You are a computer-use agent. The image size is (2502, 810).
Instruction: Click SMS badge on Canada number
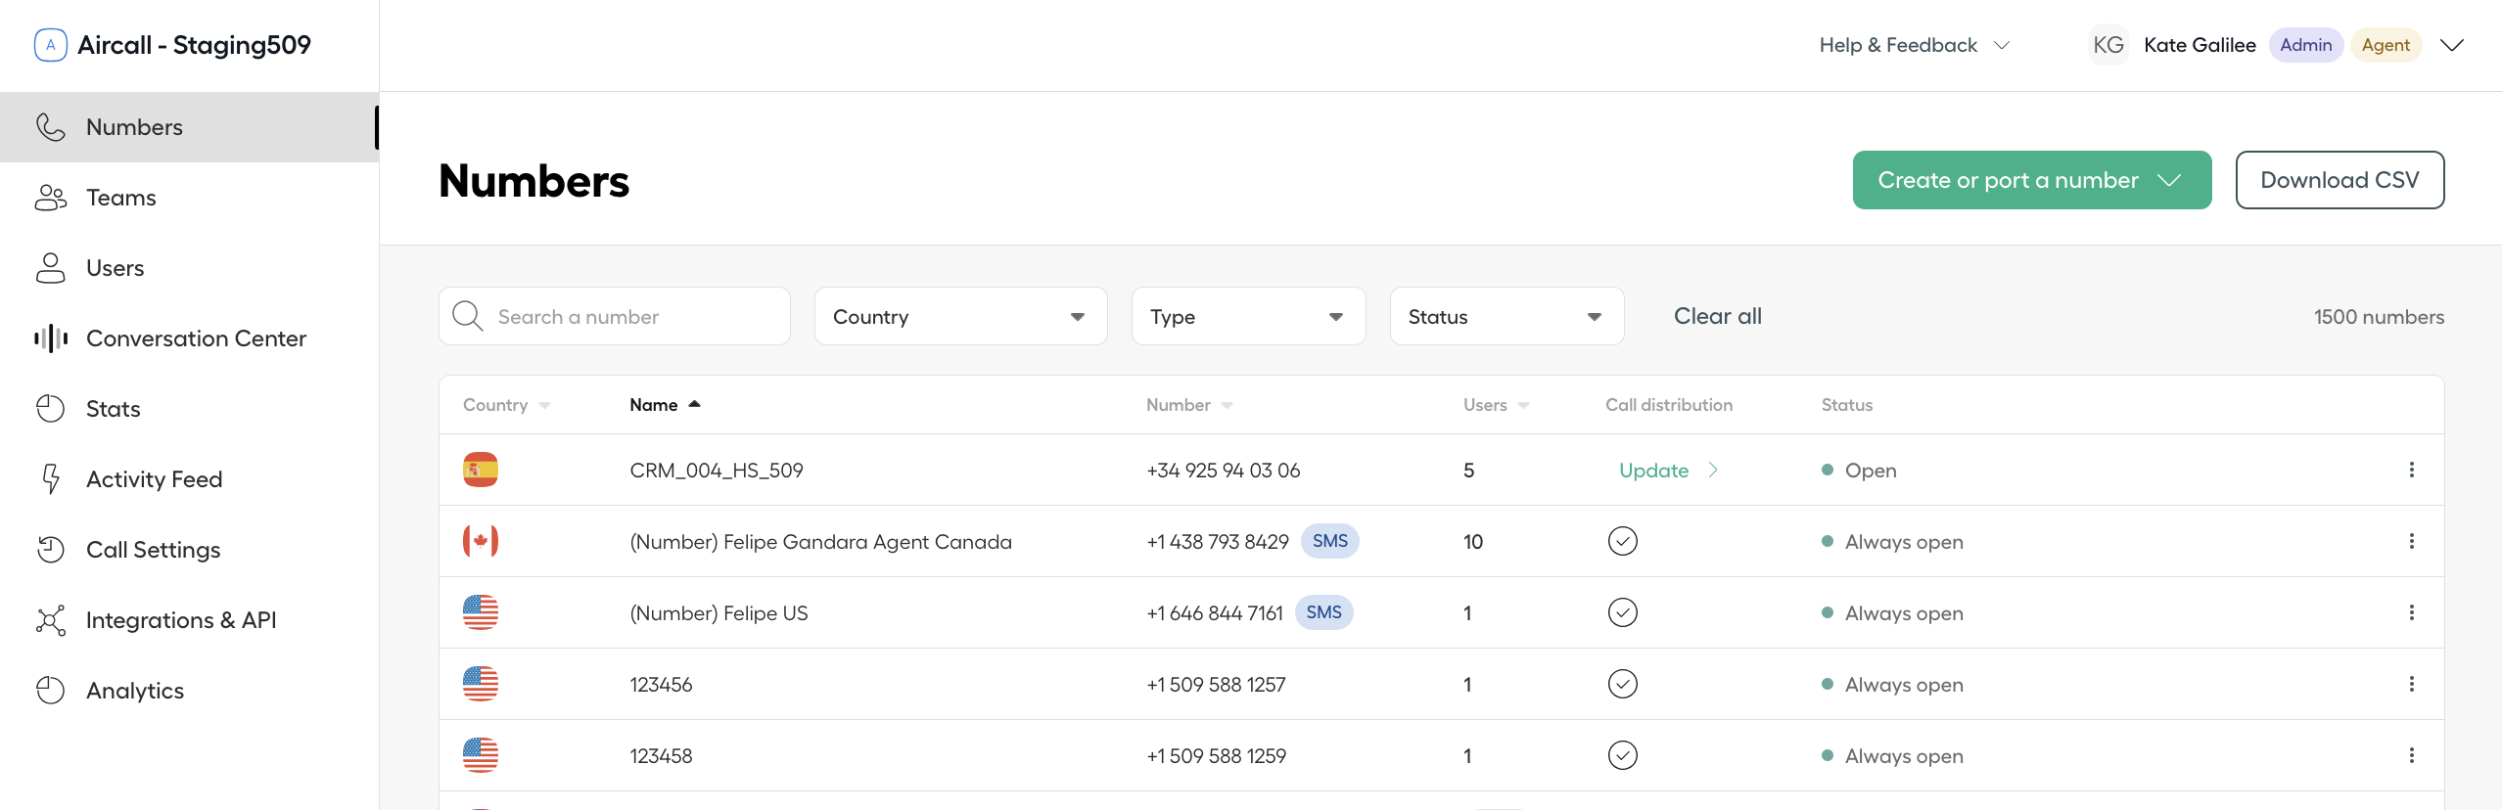point(1329,541)
